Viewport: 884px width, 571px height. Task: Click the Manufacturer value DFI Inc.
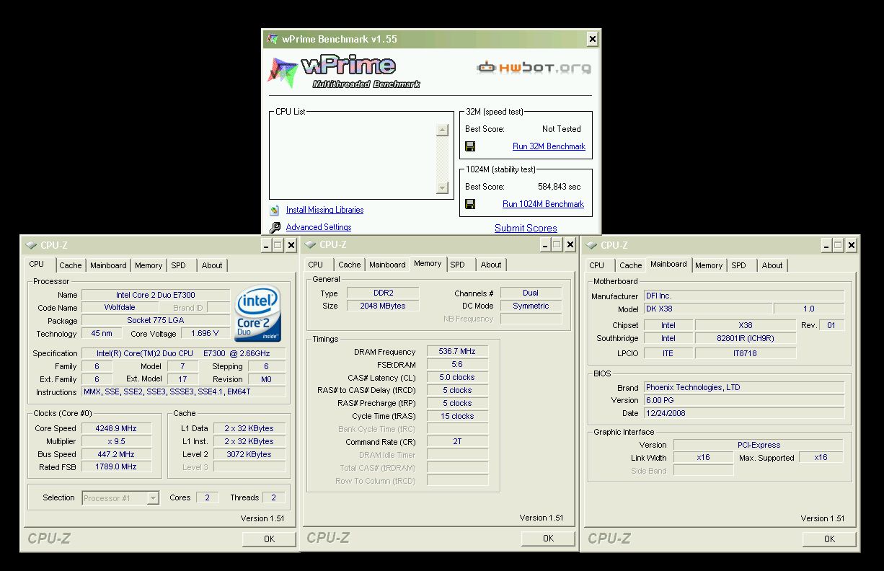pyautogui.click(x=743, y=296)
